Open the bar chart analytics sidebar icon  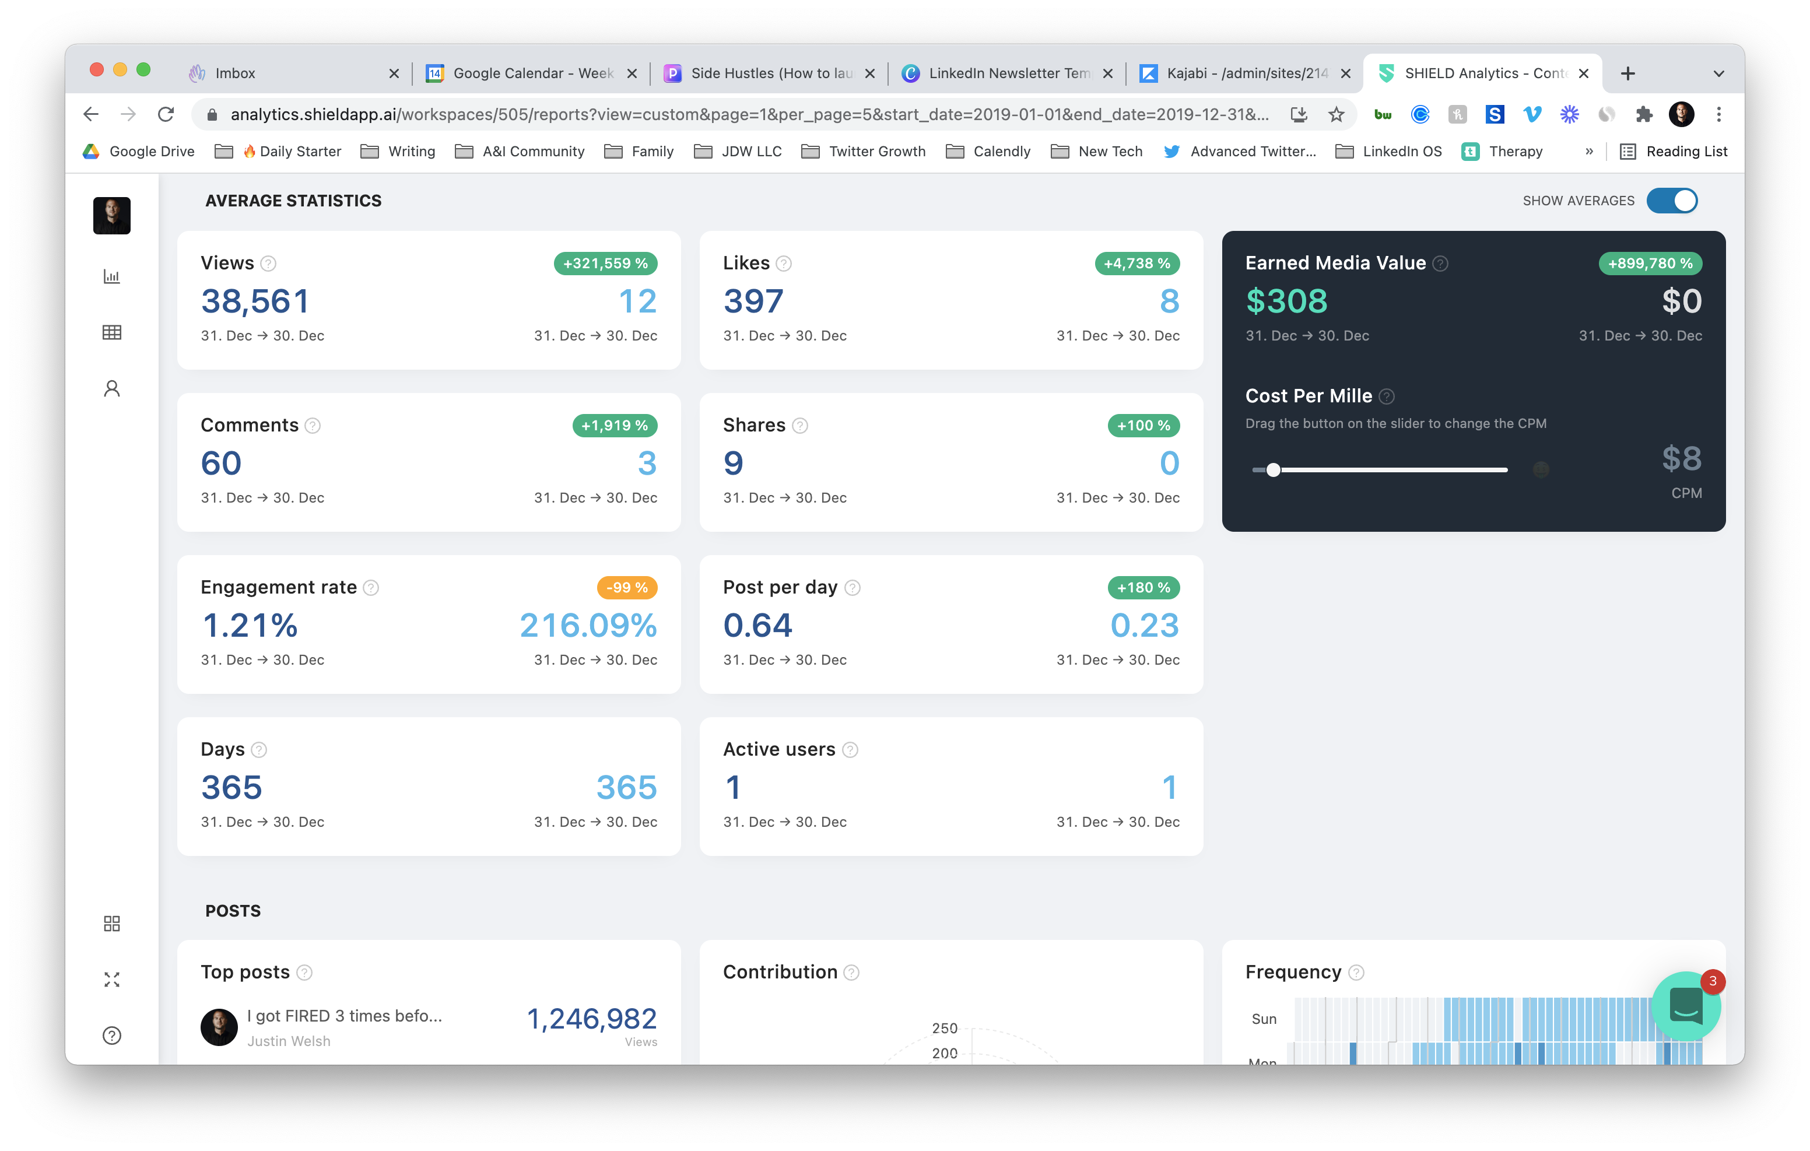[x=111, y=276]
